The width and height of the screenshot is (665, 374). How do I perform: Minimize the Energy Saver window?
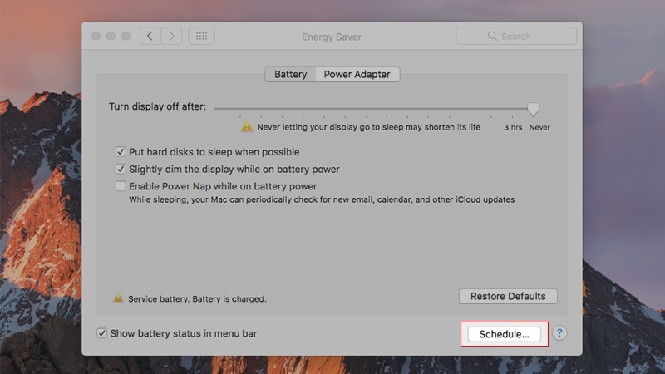[x=111, y=36]
